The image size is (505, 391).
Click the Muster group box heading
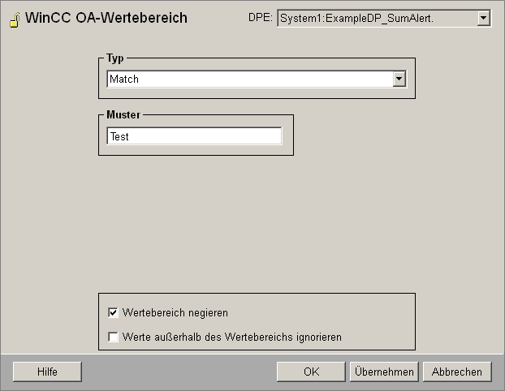pyautogui.click(x=123, y=115)
